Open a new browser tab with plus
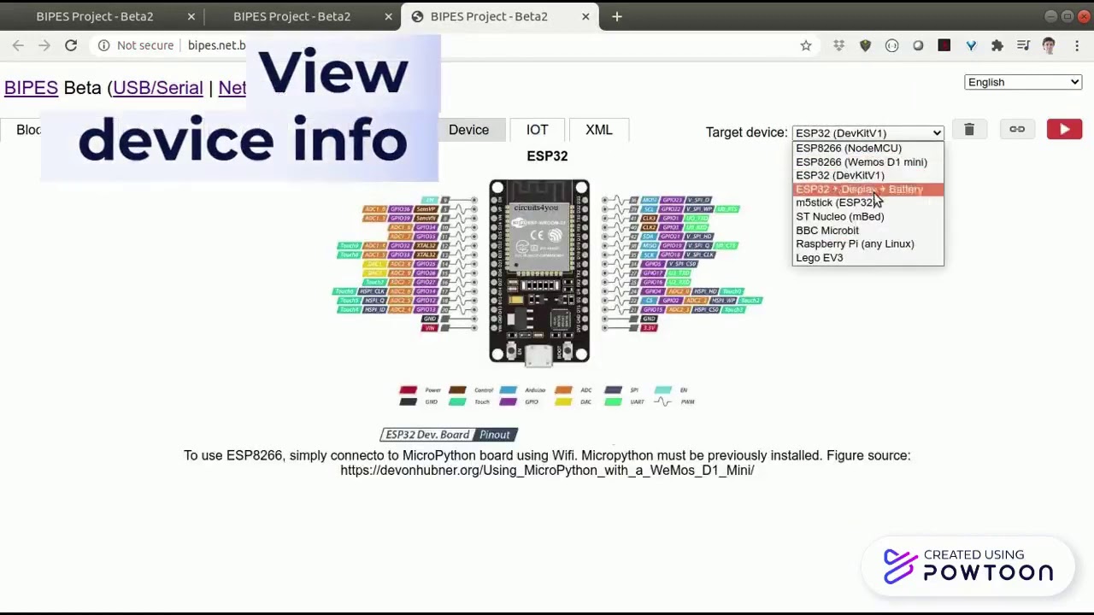 point(616,16)
